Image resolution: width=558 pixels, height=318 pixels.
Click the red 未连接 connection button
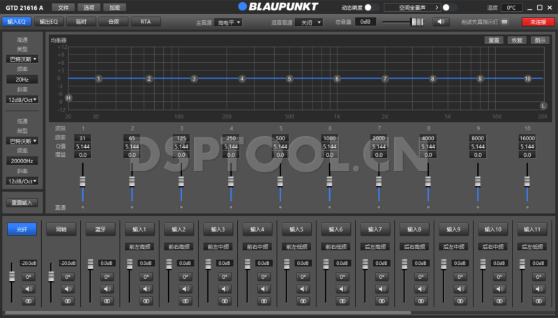[538, 22]
